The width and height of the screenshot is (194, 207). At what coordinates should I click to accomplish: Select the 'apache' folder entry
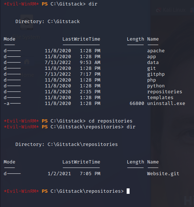coord(156,51)
